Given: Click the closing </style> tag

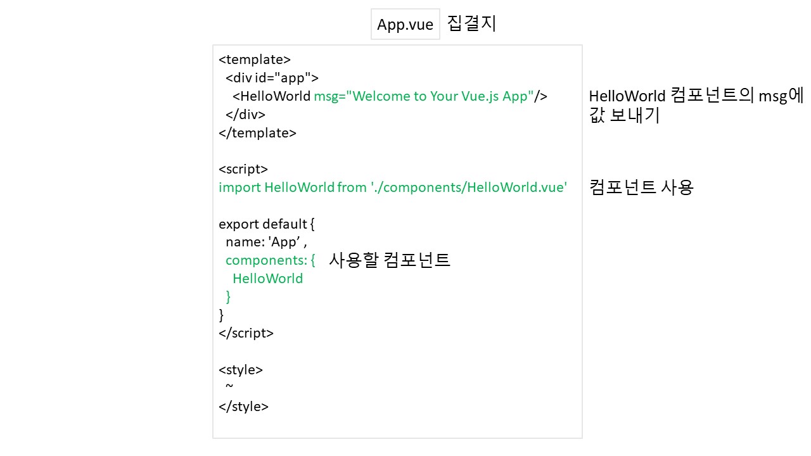Looking at the screenshot, I should (x=243, y=407).
